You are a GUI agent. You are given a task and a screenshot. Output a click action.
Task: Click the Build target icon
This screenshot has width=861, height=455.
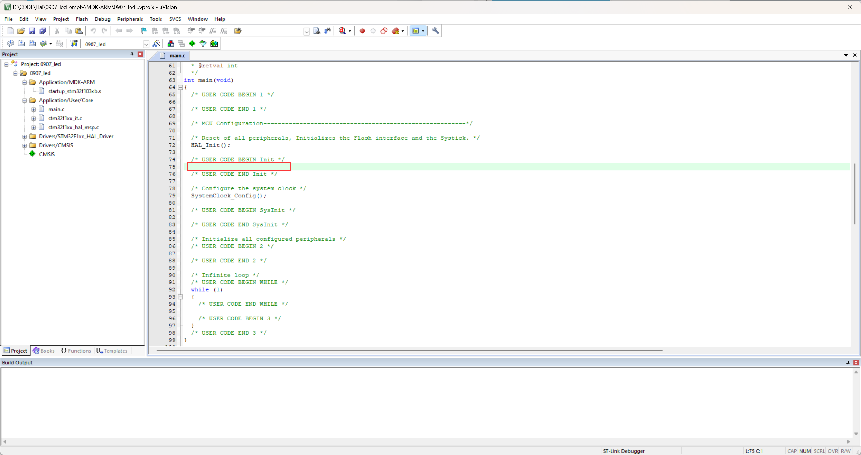[21, 43]
